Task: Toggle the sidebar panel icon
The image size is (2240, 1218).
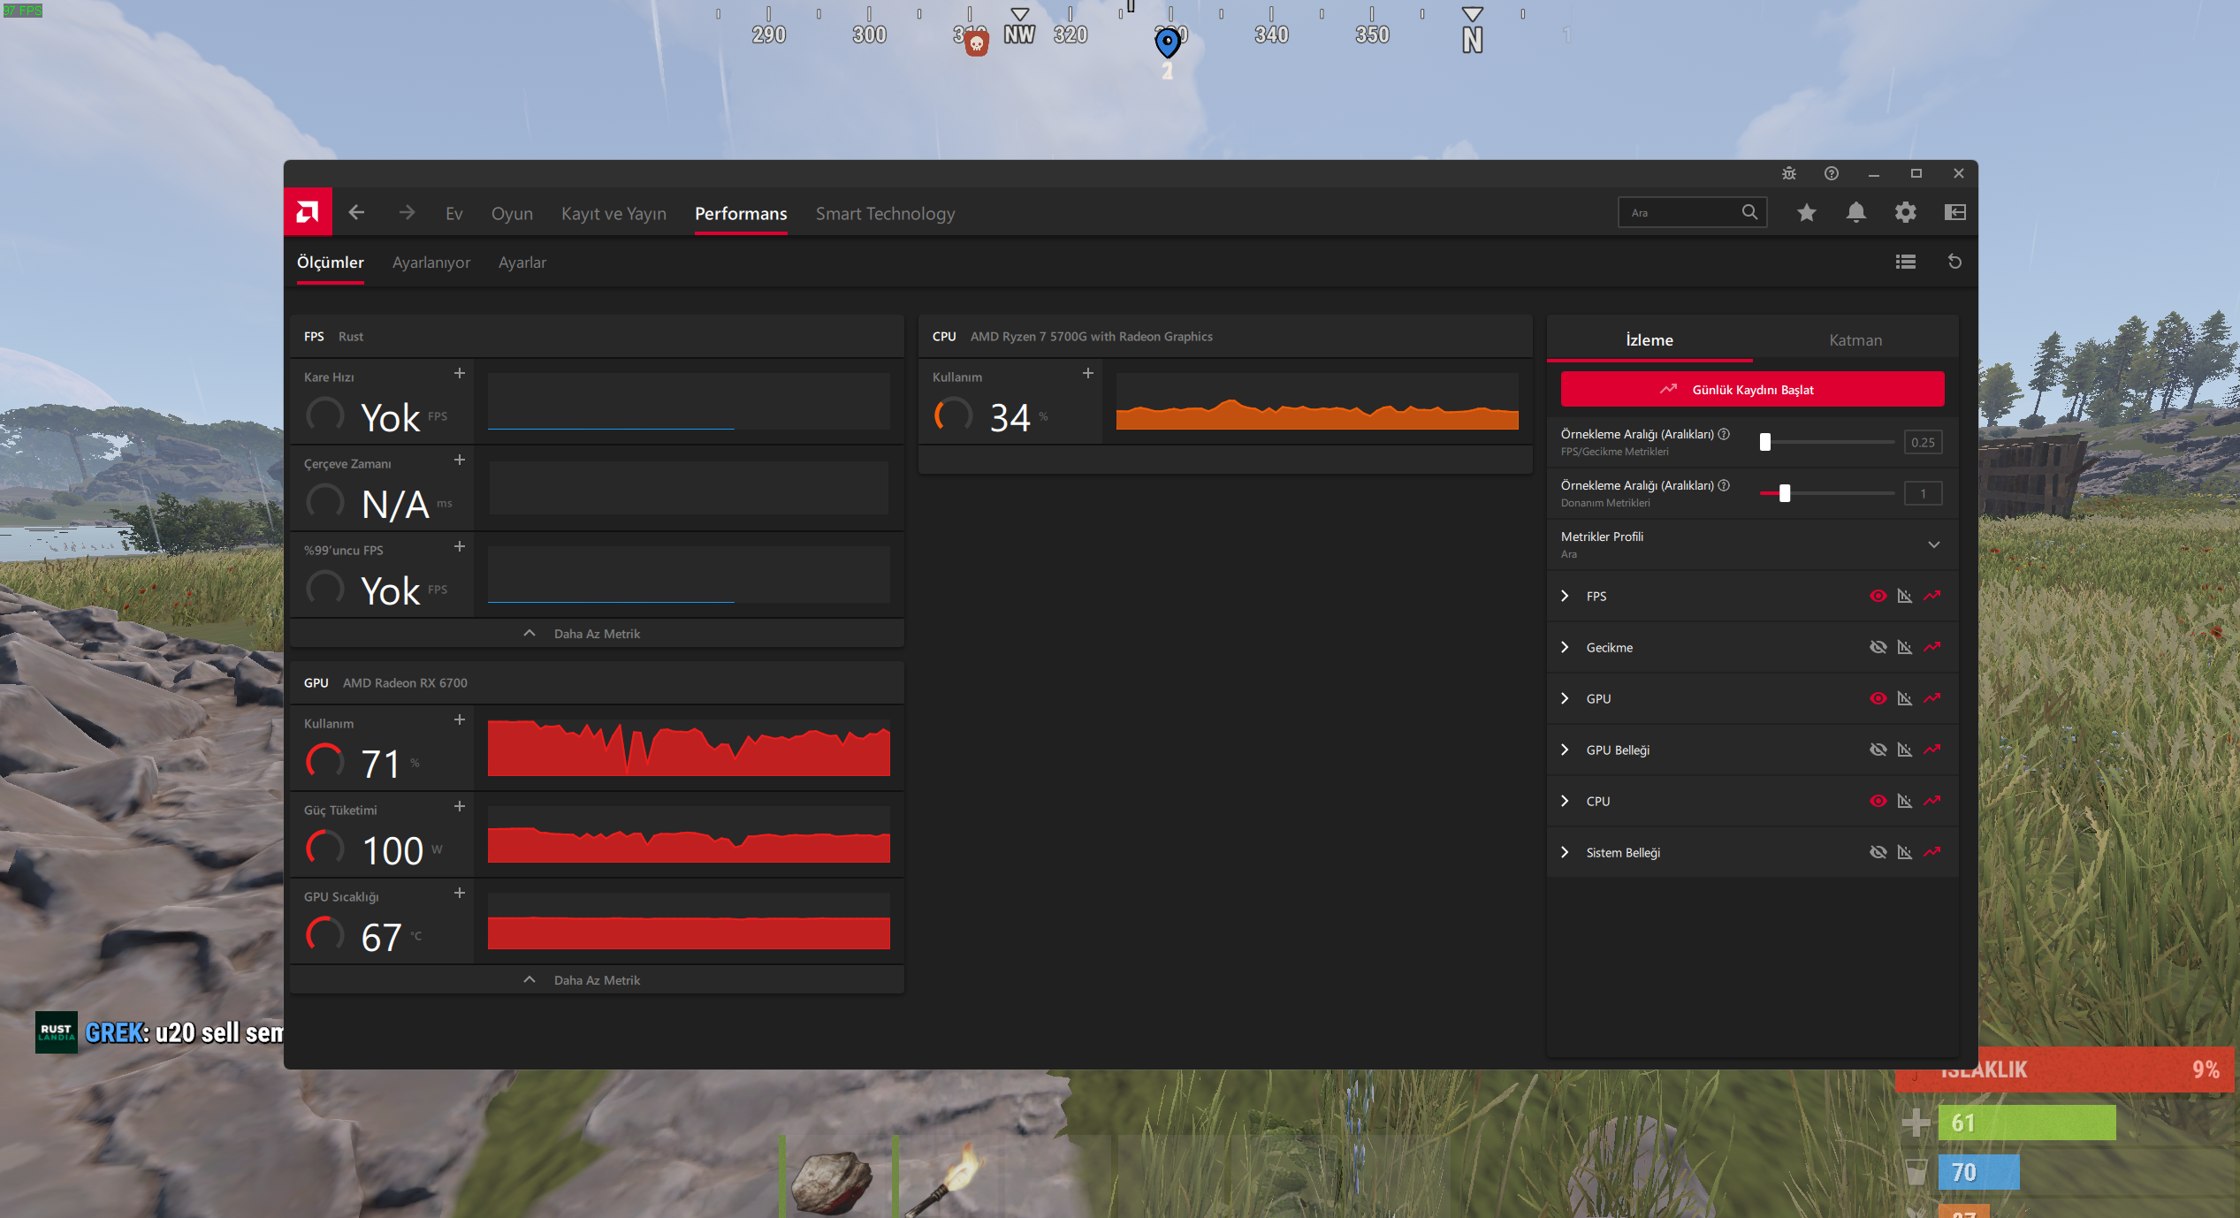Action: point(1955,213)
